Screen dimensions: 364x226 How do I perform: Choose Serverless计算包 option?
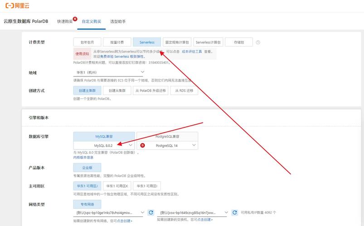[208, 42]
